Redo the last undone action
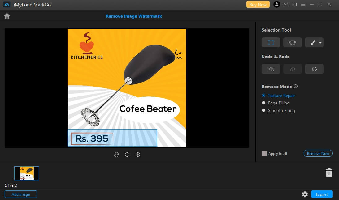The width and height of the screenshot is (339, 200). pos(293,69)
